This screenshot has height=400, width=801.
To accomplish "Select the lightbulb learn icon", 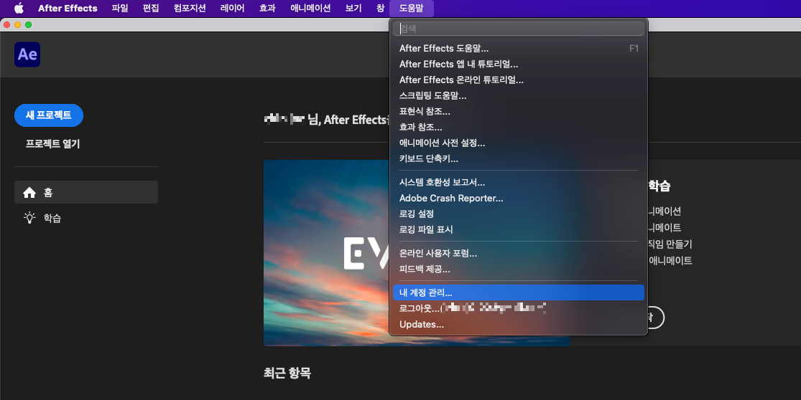I will click(29, 218).
